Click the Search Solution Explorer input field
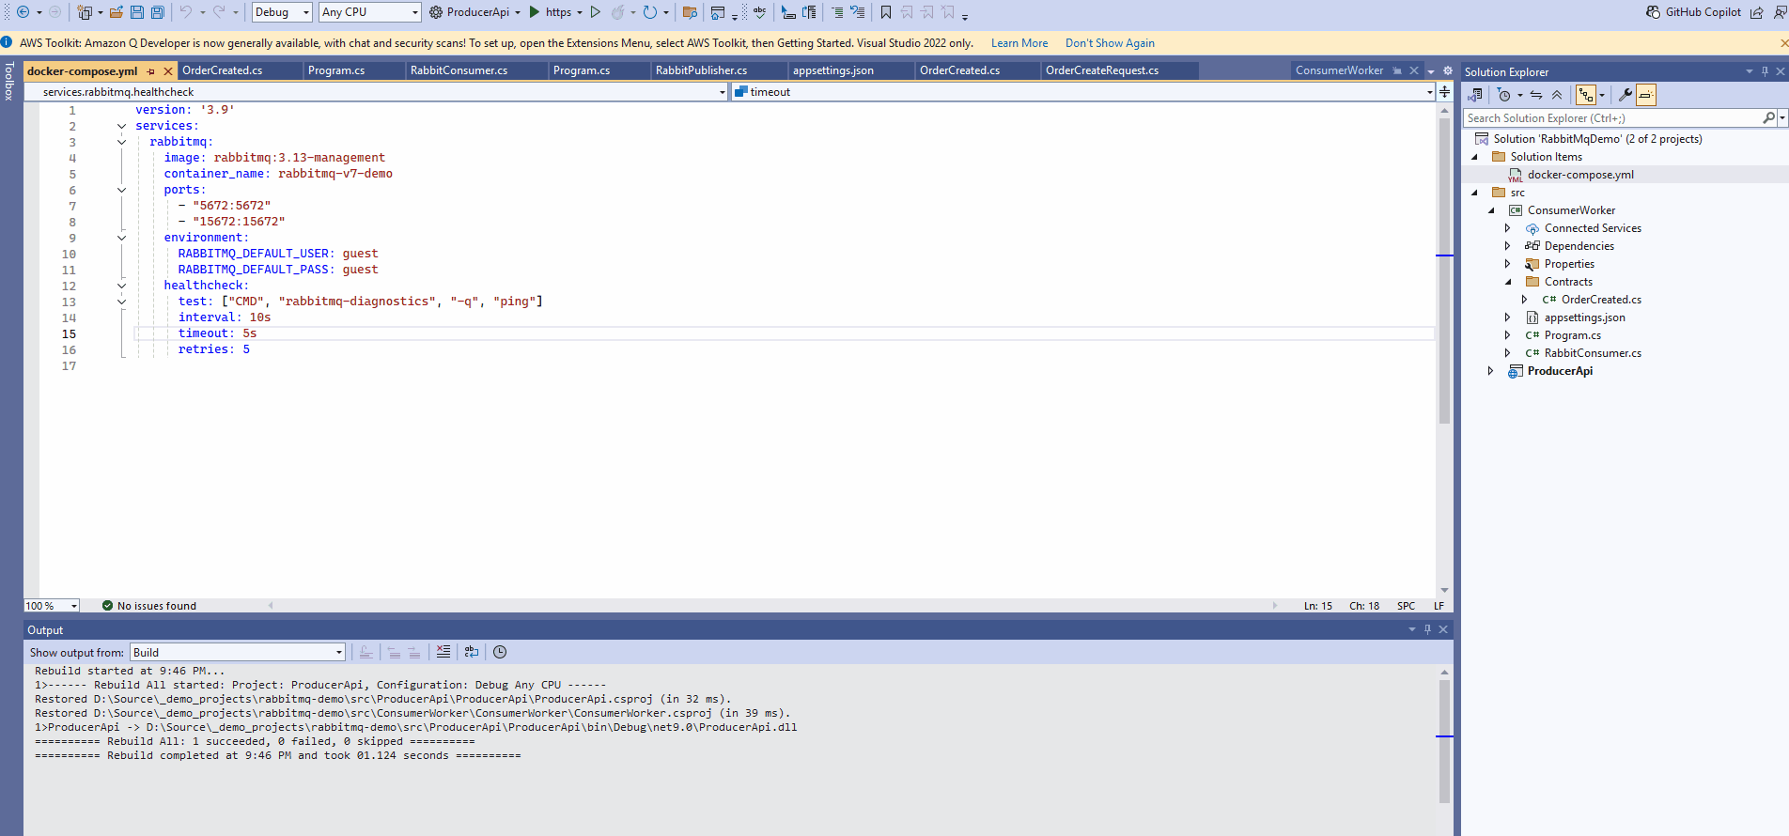Image resolution: width=1789 pixels, height=836 pixels. coord(1611,118)
